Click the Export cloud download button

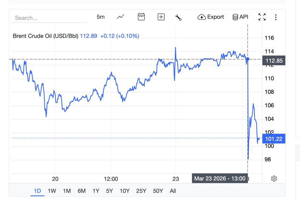click(211, 17)
